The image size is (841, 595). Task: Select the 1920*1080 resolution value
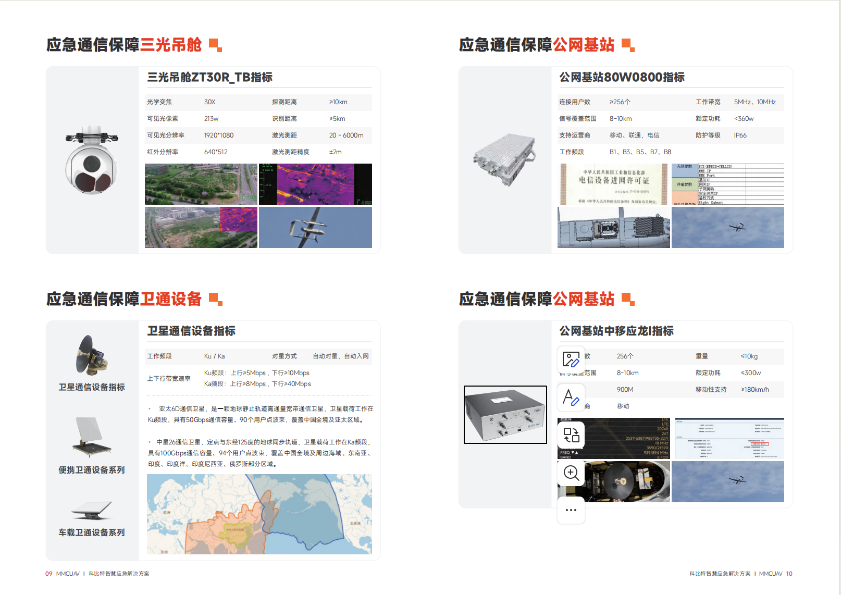tap(219, 135)
